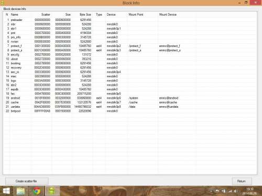
Task: Click the Create scatter file button
Action: pos(26,181)
